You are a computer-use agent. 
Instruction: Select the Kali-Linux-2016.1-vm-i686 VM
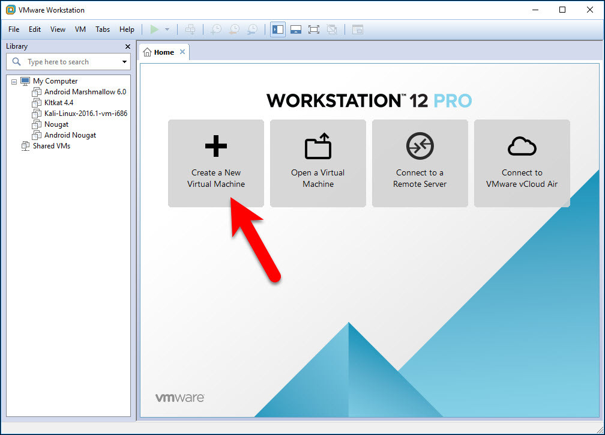(x=86, y=114)
